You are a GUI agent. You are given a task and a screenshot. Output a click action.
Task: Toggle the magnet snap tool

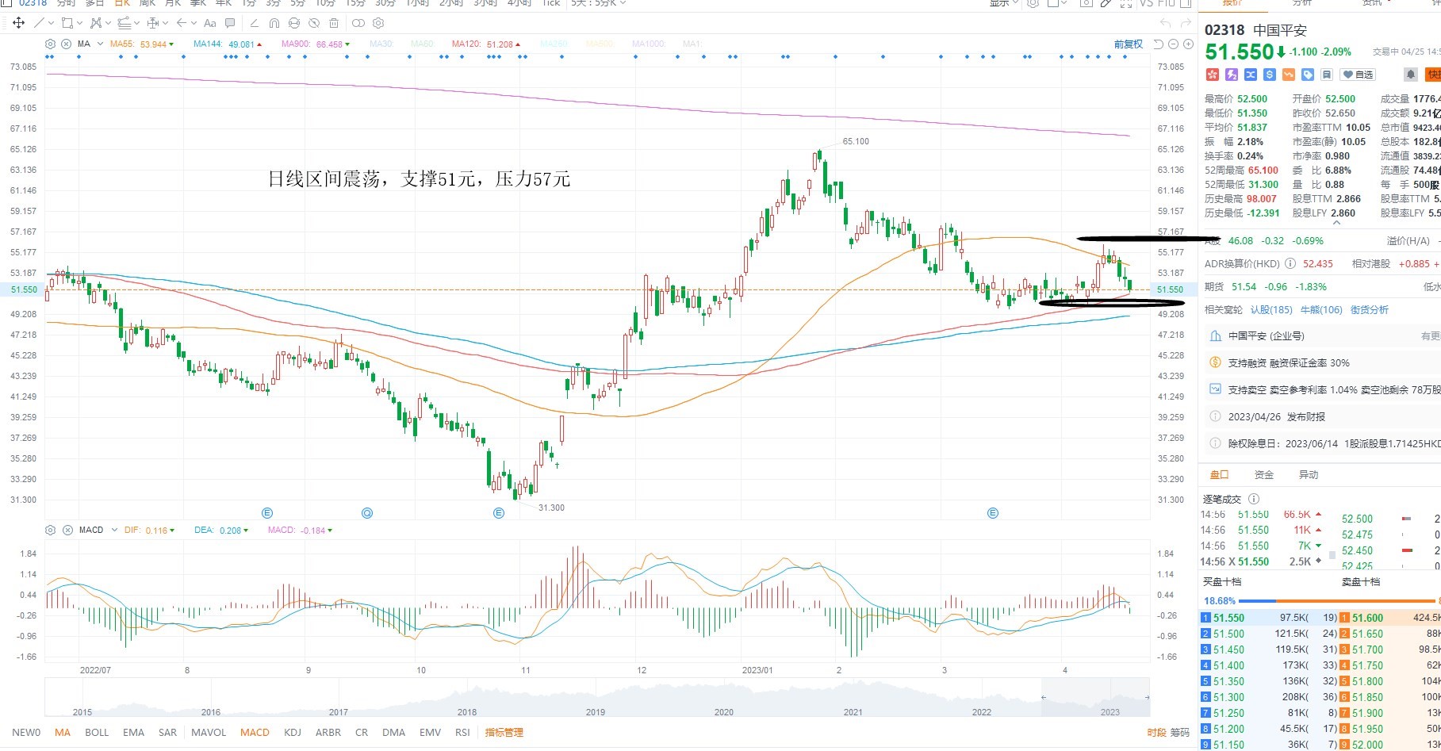[274, 23]
